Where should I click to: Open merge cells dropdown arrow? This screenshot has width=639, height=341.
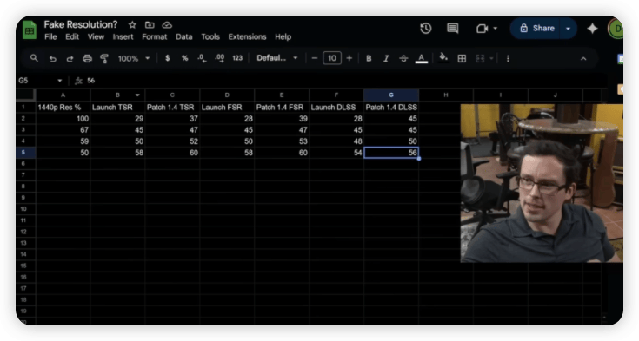(491, 59)
